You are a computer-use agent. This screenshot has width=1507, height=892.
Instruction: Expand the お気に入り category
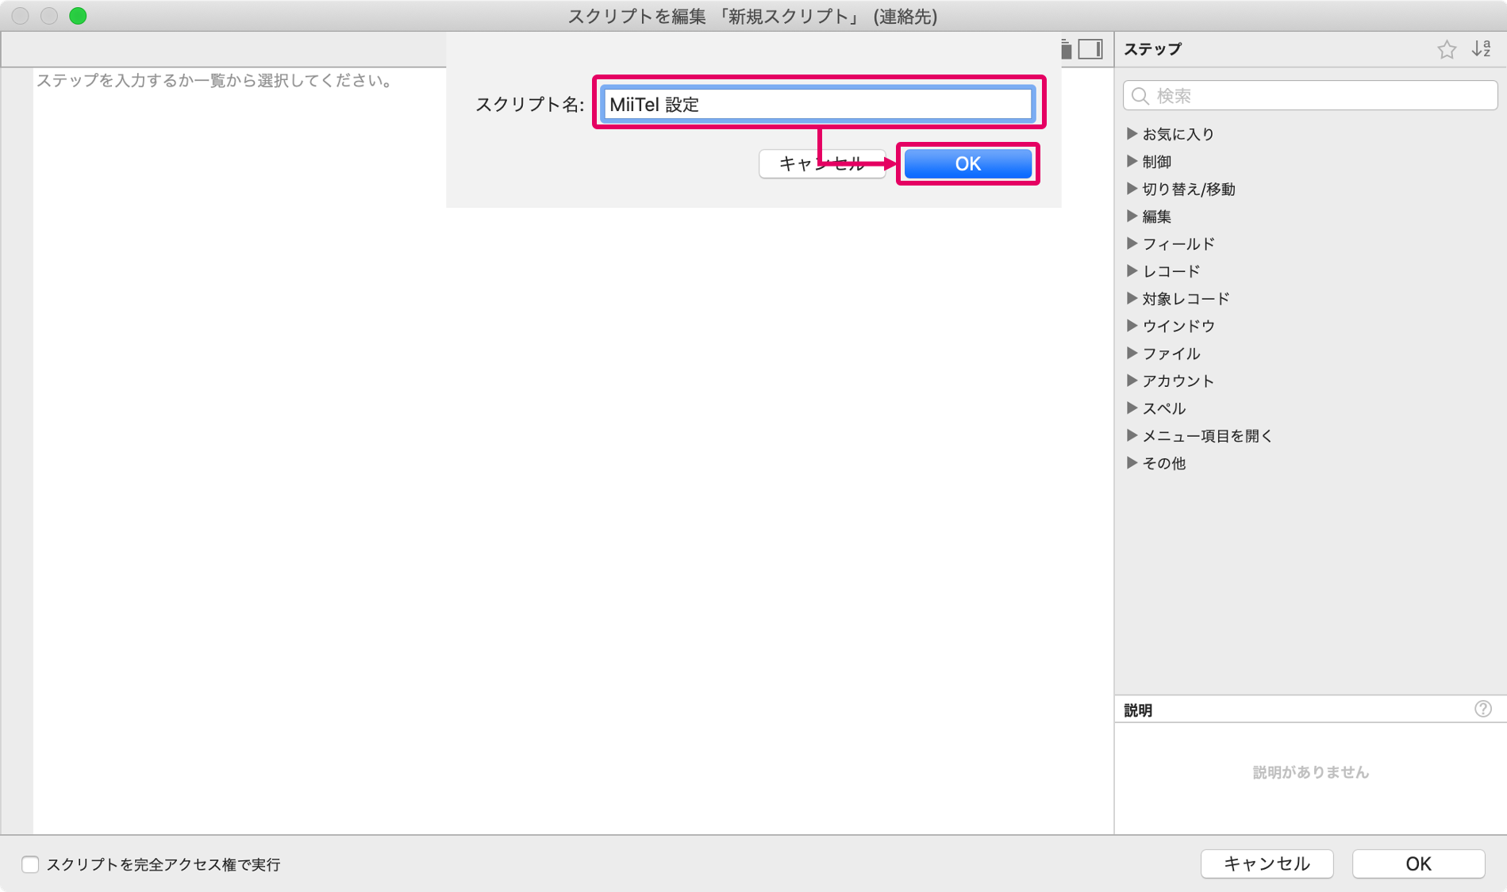[x=1132, y=134]
